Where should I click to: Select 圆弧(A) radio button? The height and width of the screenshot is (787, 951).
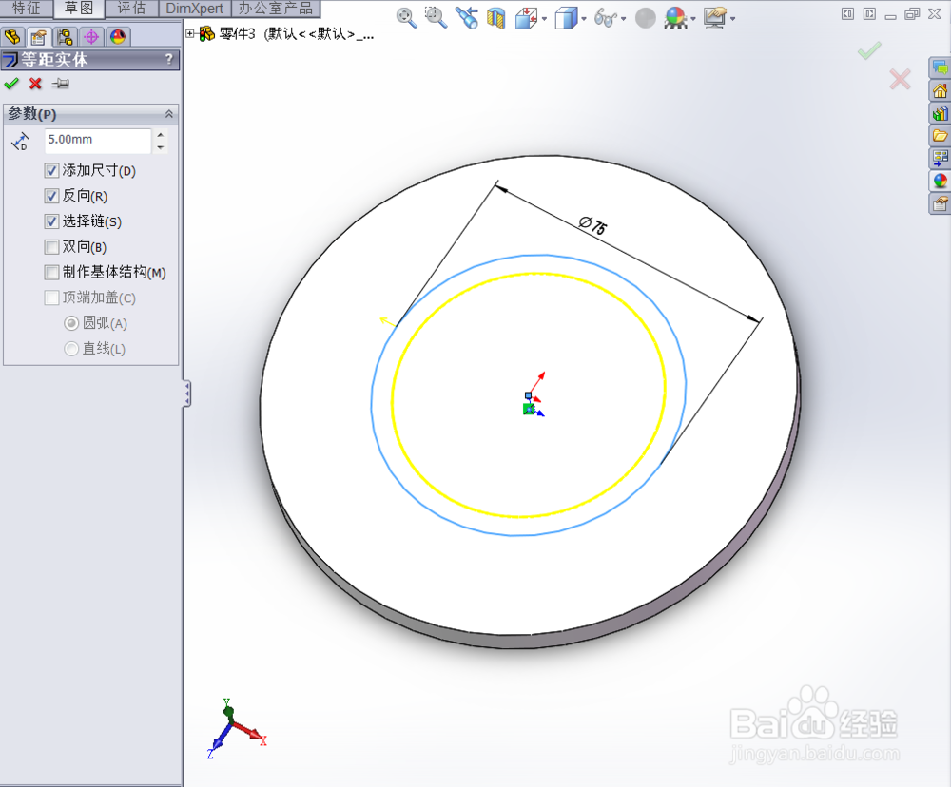pyautogui.click(x=71, y=324)
